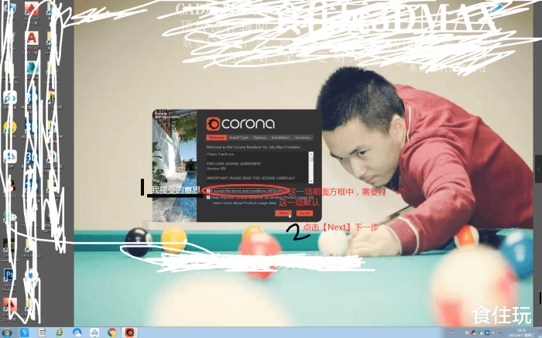The width and height of the screenshot is (542, 338).
Task: Select the Welcome tab in the installer
Action: point(216,138)
